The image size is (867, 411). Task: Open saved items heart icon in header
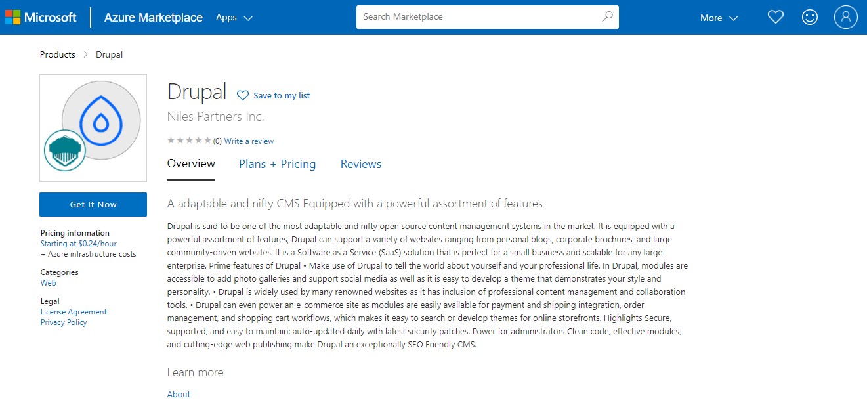click(x=775, y=18)
